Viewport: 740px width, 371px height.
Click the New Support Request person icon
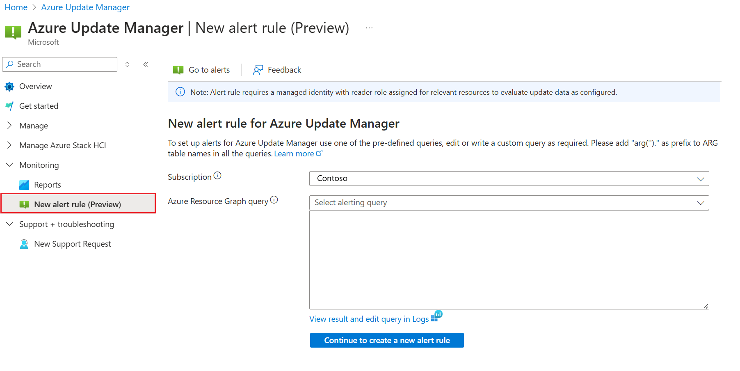coord(24,244)
